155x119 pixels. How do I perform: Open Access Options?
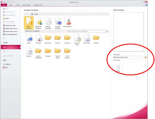(7, 64)
